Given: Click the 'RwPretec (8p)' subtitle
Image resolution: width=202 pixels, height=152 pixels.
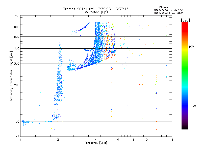Looking at the screenshot, I should coord(96,12).
